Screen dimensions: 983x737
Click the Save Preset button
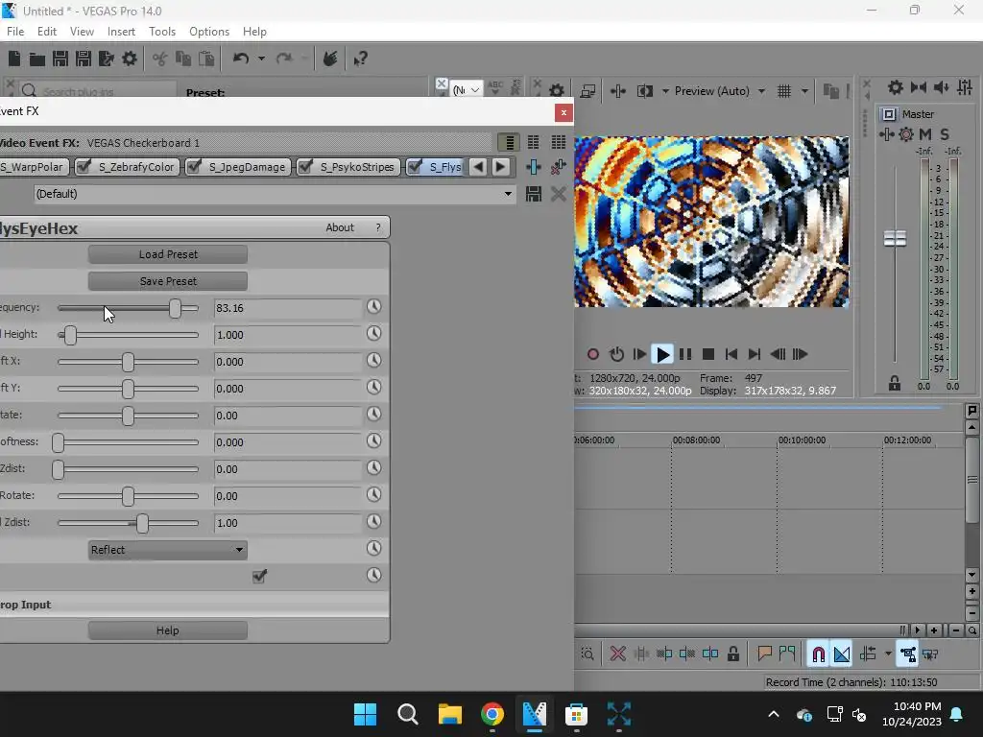pos(167,281)
